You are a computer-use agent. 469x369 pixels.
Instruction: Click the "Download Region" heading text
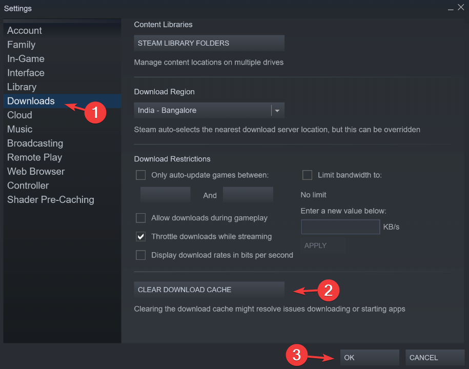pos(164,92)
